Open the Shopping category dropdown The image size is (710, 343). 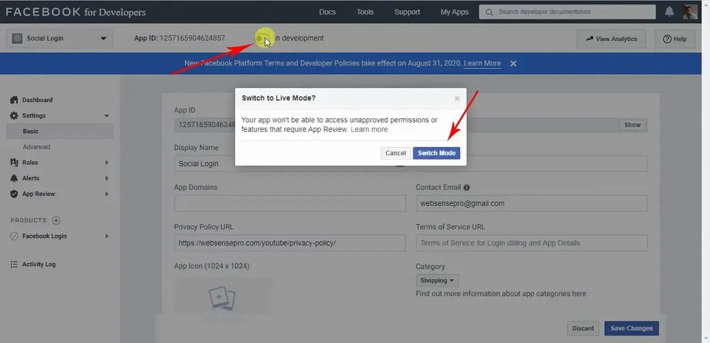(x=437, y=280)
